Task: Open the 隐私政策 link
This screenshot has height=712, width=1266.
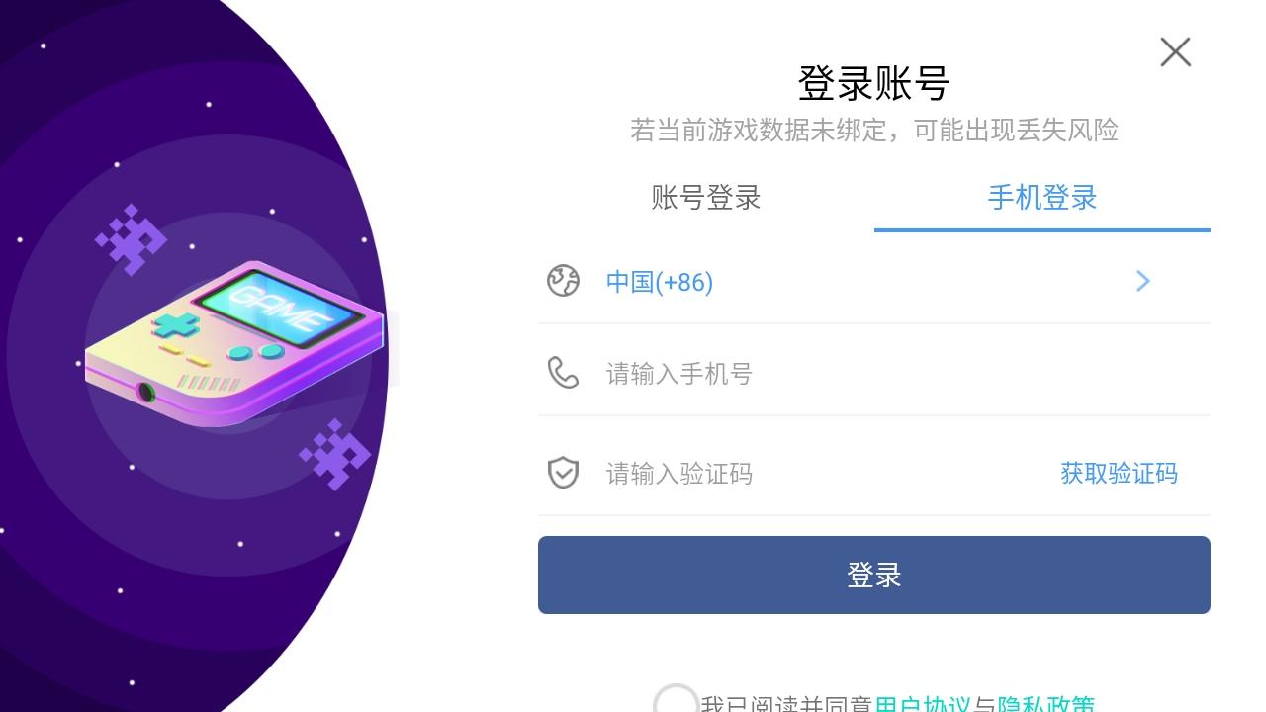Action: click(x=1046, y=704)
